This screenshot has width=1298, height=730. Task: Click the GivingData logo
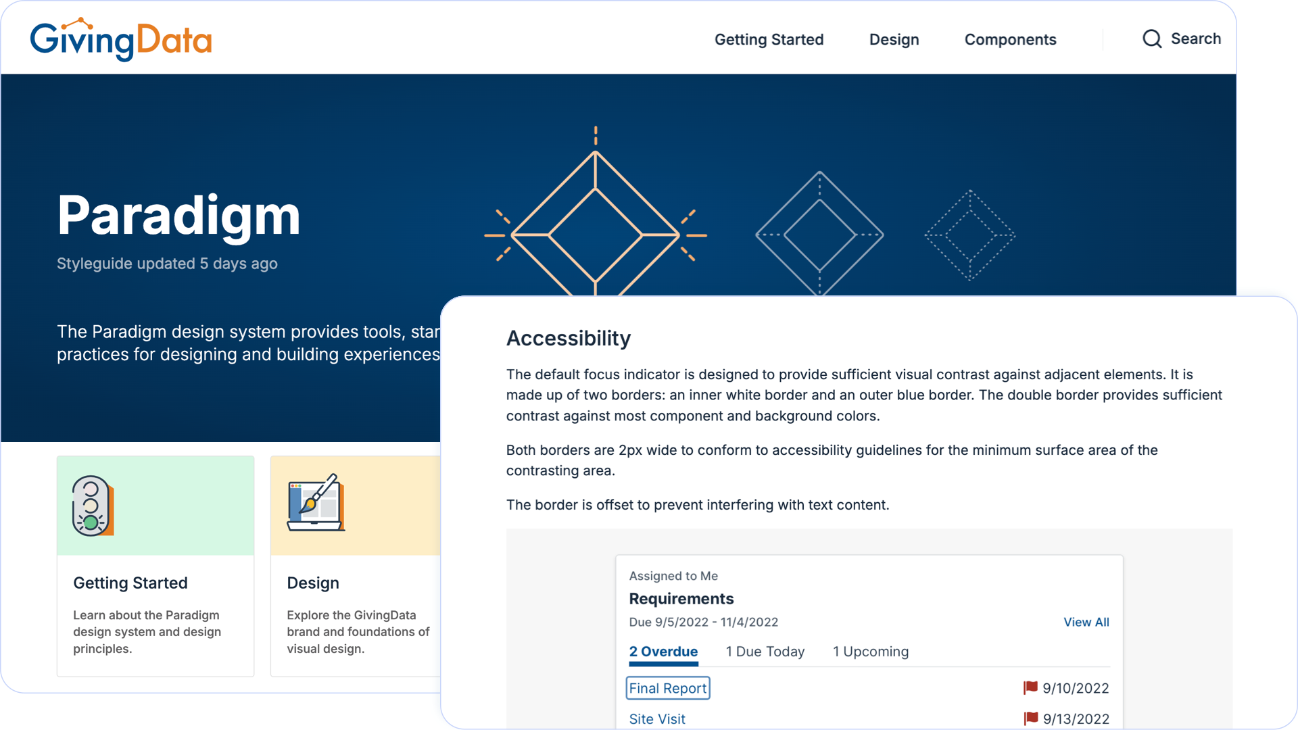pyautogui.click(x=121, y=39)
